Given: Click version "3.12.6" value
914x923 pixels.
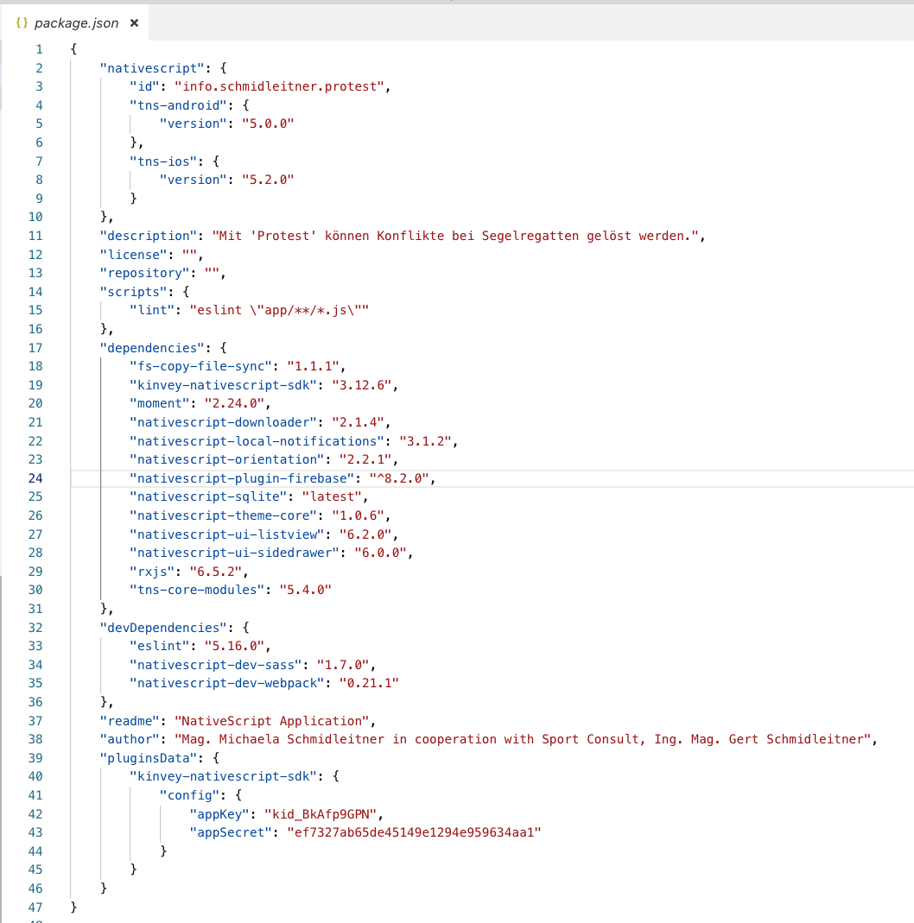Looking at the screenshot, I should pos(362,385).
